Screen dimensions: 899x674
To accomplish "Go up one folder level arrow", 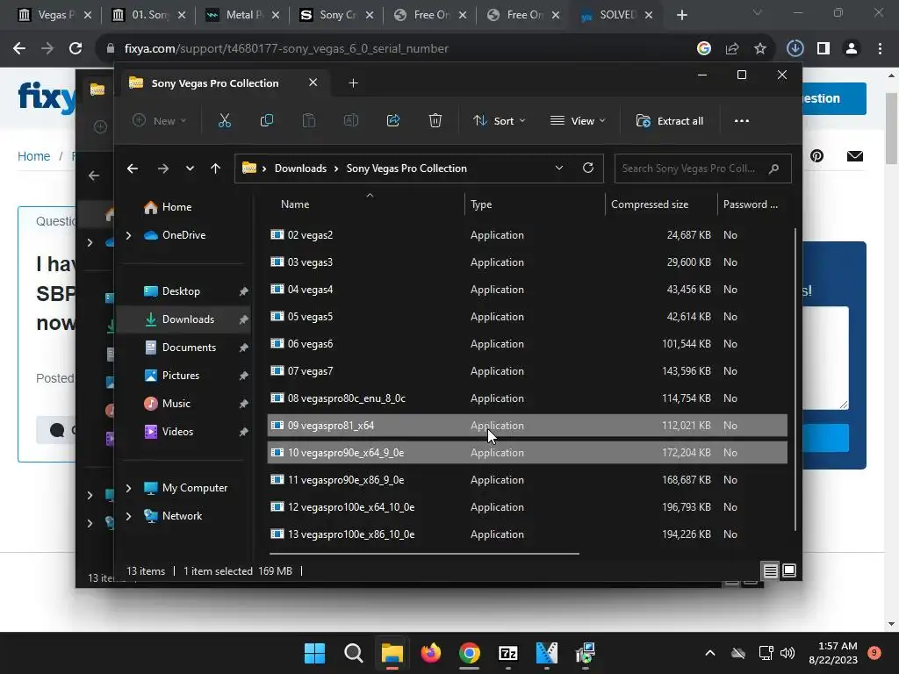I will (x=216, y=168).
